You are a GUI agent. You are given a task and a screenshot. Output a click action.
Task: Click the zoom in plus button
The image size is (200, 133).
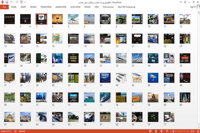tap(188, 131)
